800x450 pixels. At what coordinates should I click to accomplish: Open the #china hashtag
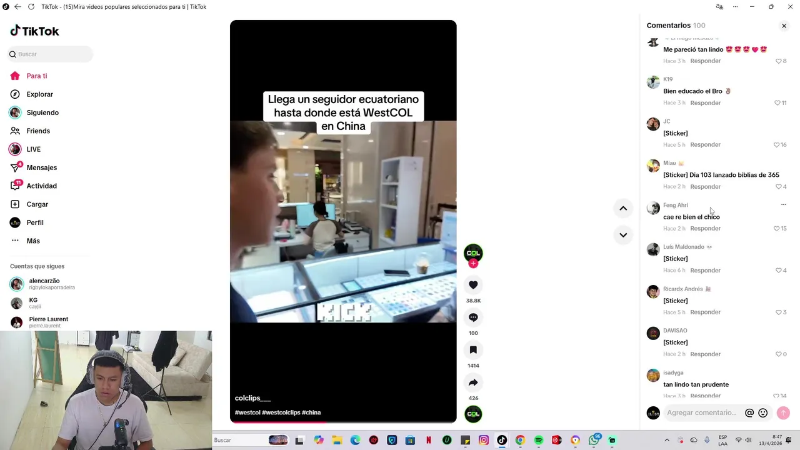(x=311, y=412)
